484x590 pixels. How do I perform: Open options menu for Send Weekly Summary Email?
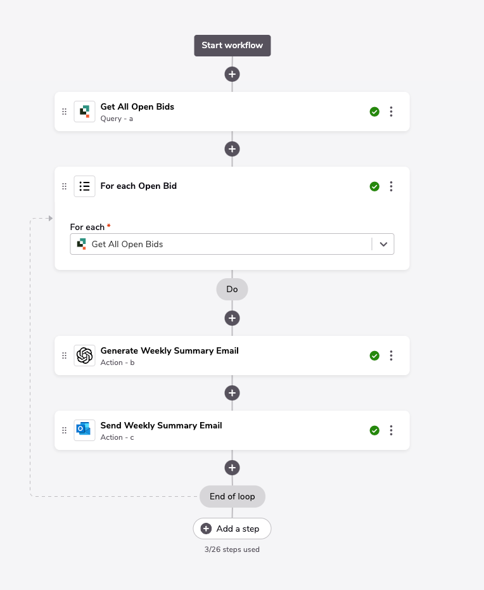click(391, 430)
